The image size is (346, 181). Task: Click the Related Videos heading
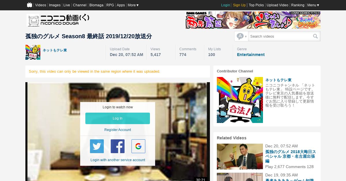click(232, 138)
